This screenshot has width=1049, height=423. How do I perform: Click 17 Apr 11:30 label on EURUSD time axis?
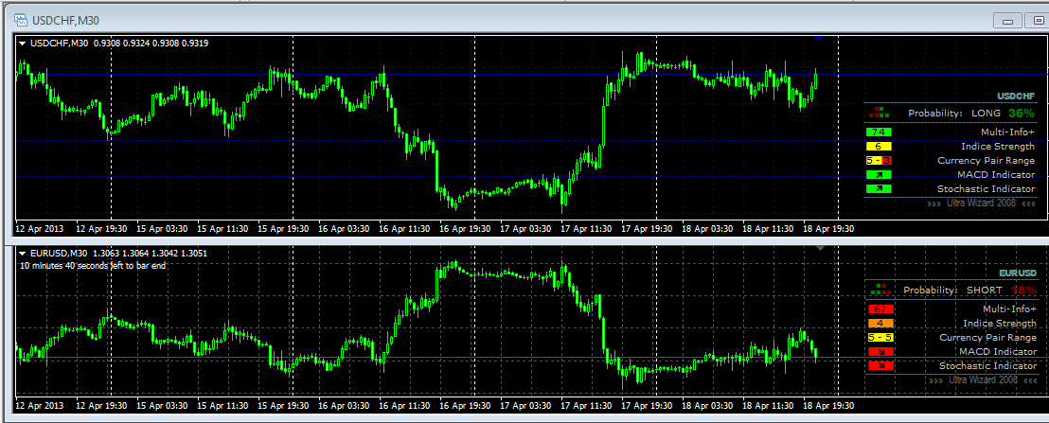click(x=586, y=406)
